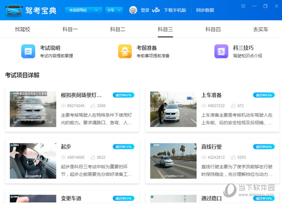Open the 考试说明 title link

pyautogui.click(x=50, y=48)
